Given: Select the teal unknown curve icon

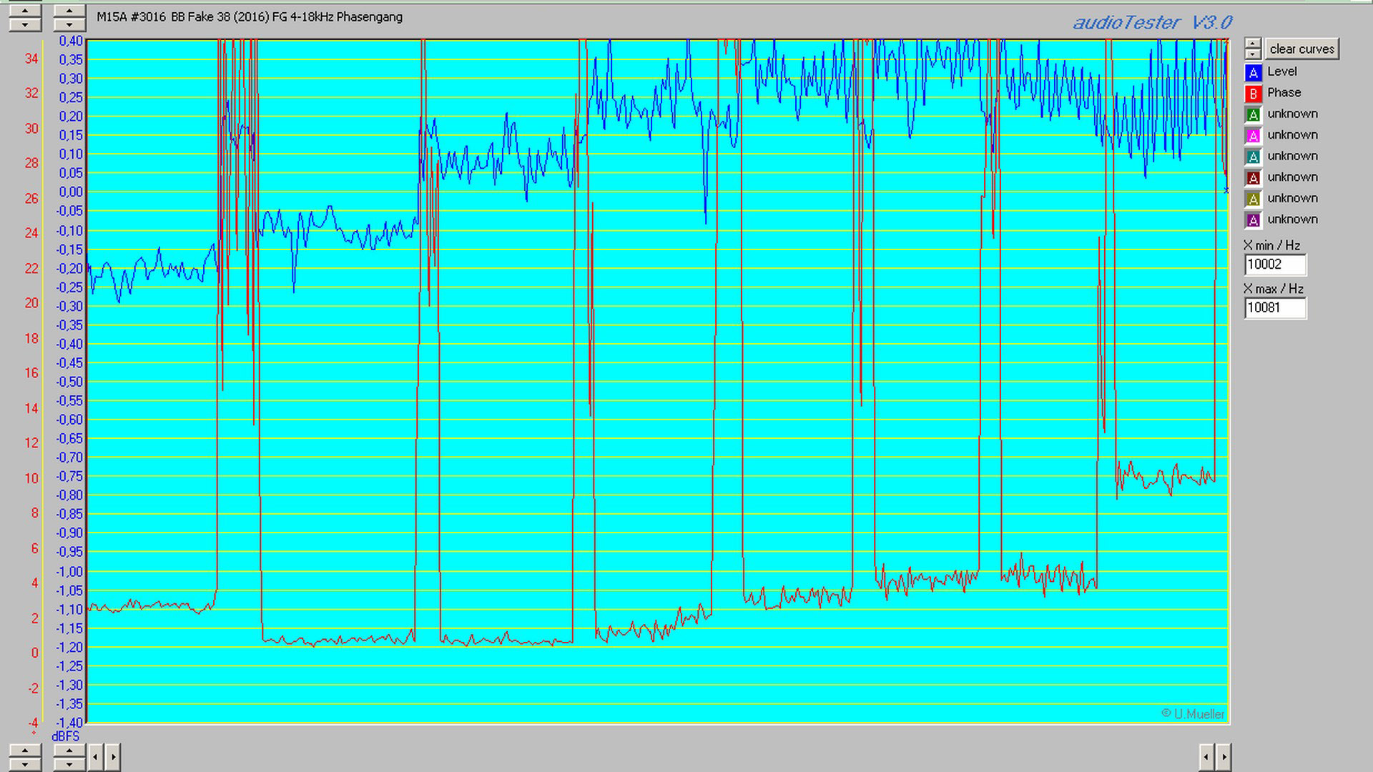Looking at the screenshot, I should point(1253,157).
